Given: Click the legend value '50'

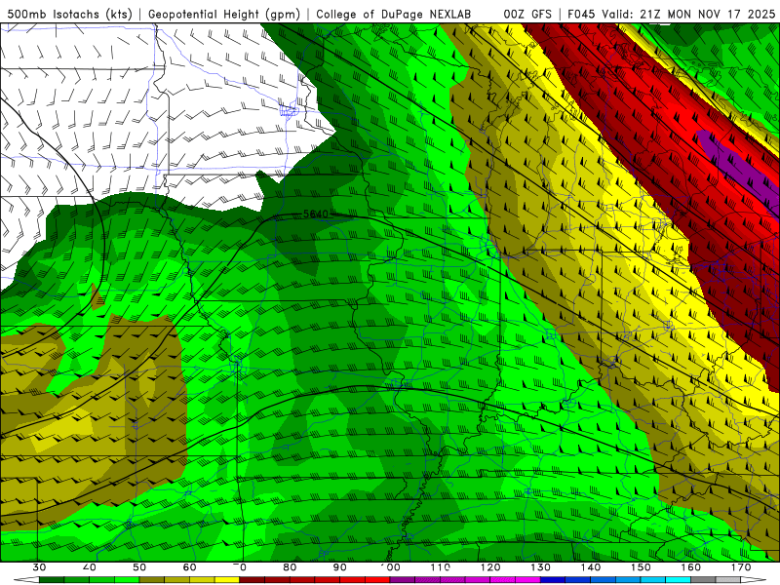Looking at the screenshot, I should pos(139,567).
